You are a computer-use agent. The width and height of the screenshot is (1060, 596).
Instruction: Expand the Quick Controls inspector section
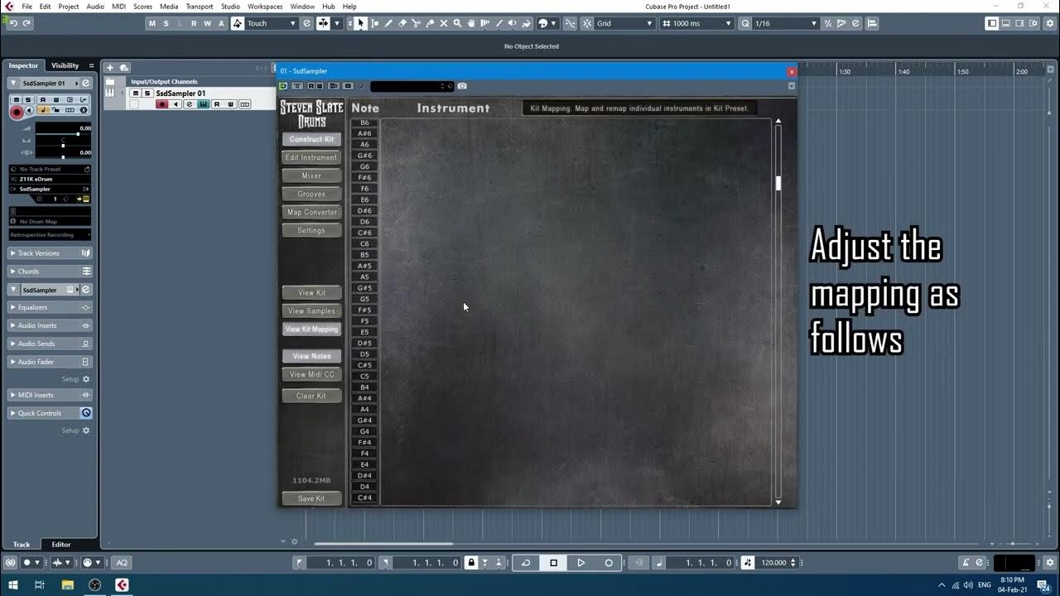tap(50, 413)
